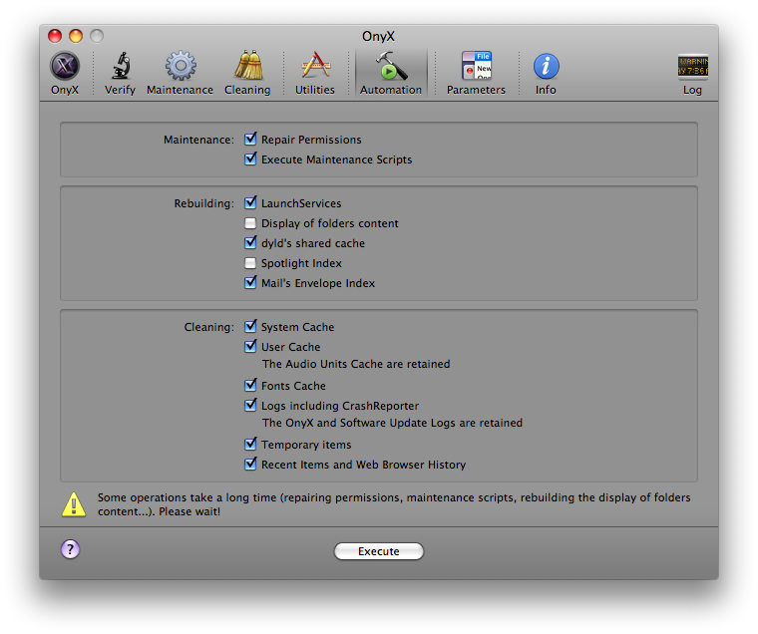
Task: Click the OnyX window title text
Action: 379,36
